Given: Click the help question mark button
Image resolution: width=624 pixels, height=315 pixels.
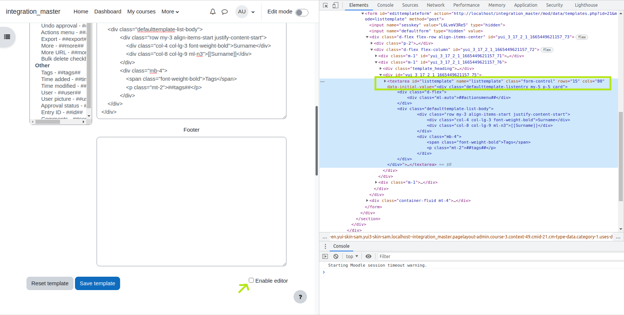Looking at the screenshot, I should pos(300,297).
